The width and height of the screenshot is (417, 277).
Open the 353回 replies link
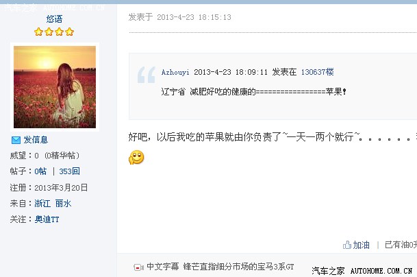(69, 171)
